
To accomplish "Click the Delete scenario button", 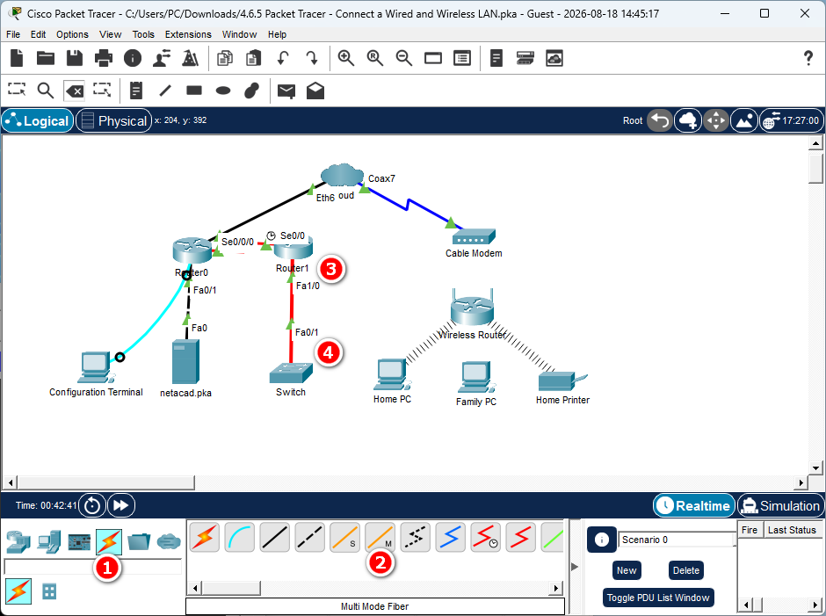I will (686, 570).
